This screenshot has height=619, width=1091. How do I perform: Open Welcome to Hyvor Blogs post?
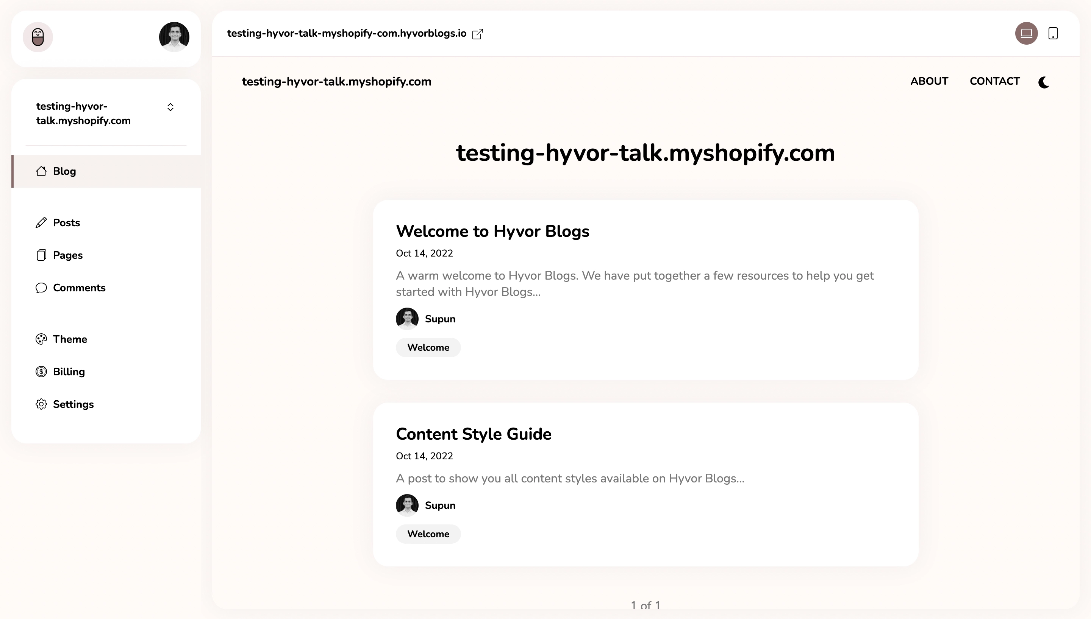493,231
